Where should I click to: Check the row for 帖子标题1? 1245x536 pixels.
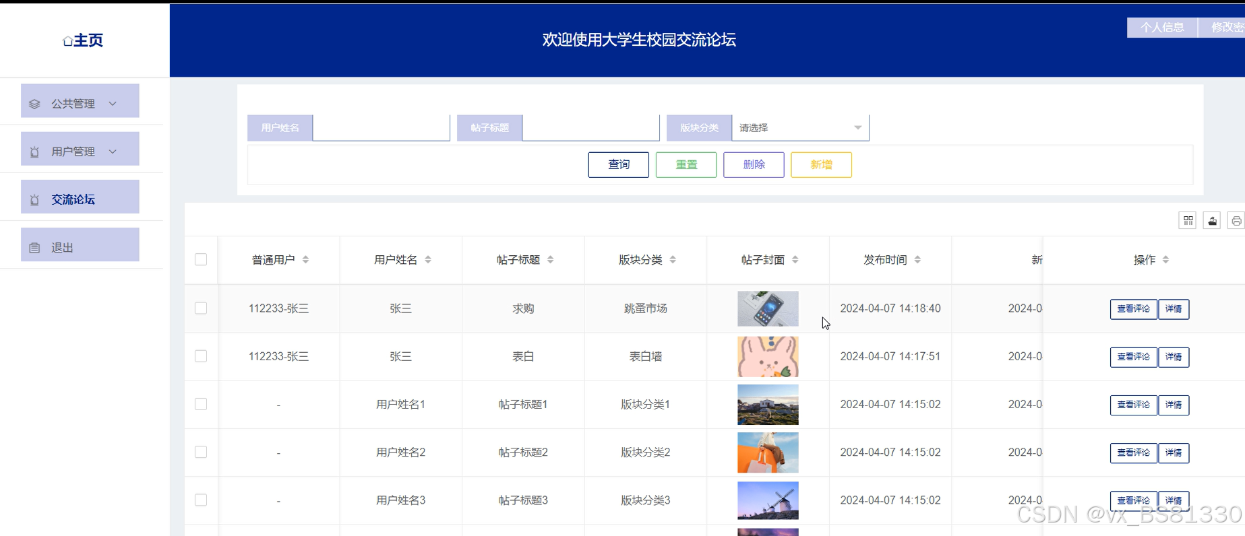tap(201, 404)
